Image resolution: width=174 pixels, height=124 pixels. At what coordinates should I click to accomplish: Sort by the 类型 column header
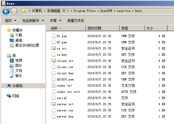pos(132,28)
